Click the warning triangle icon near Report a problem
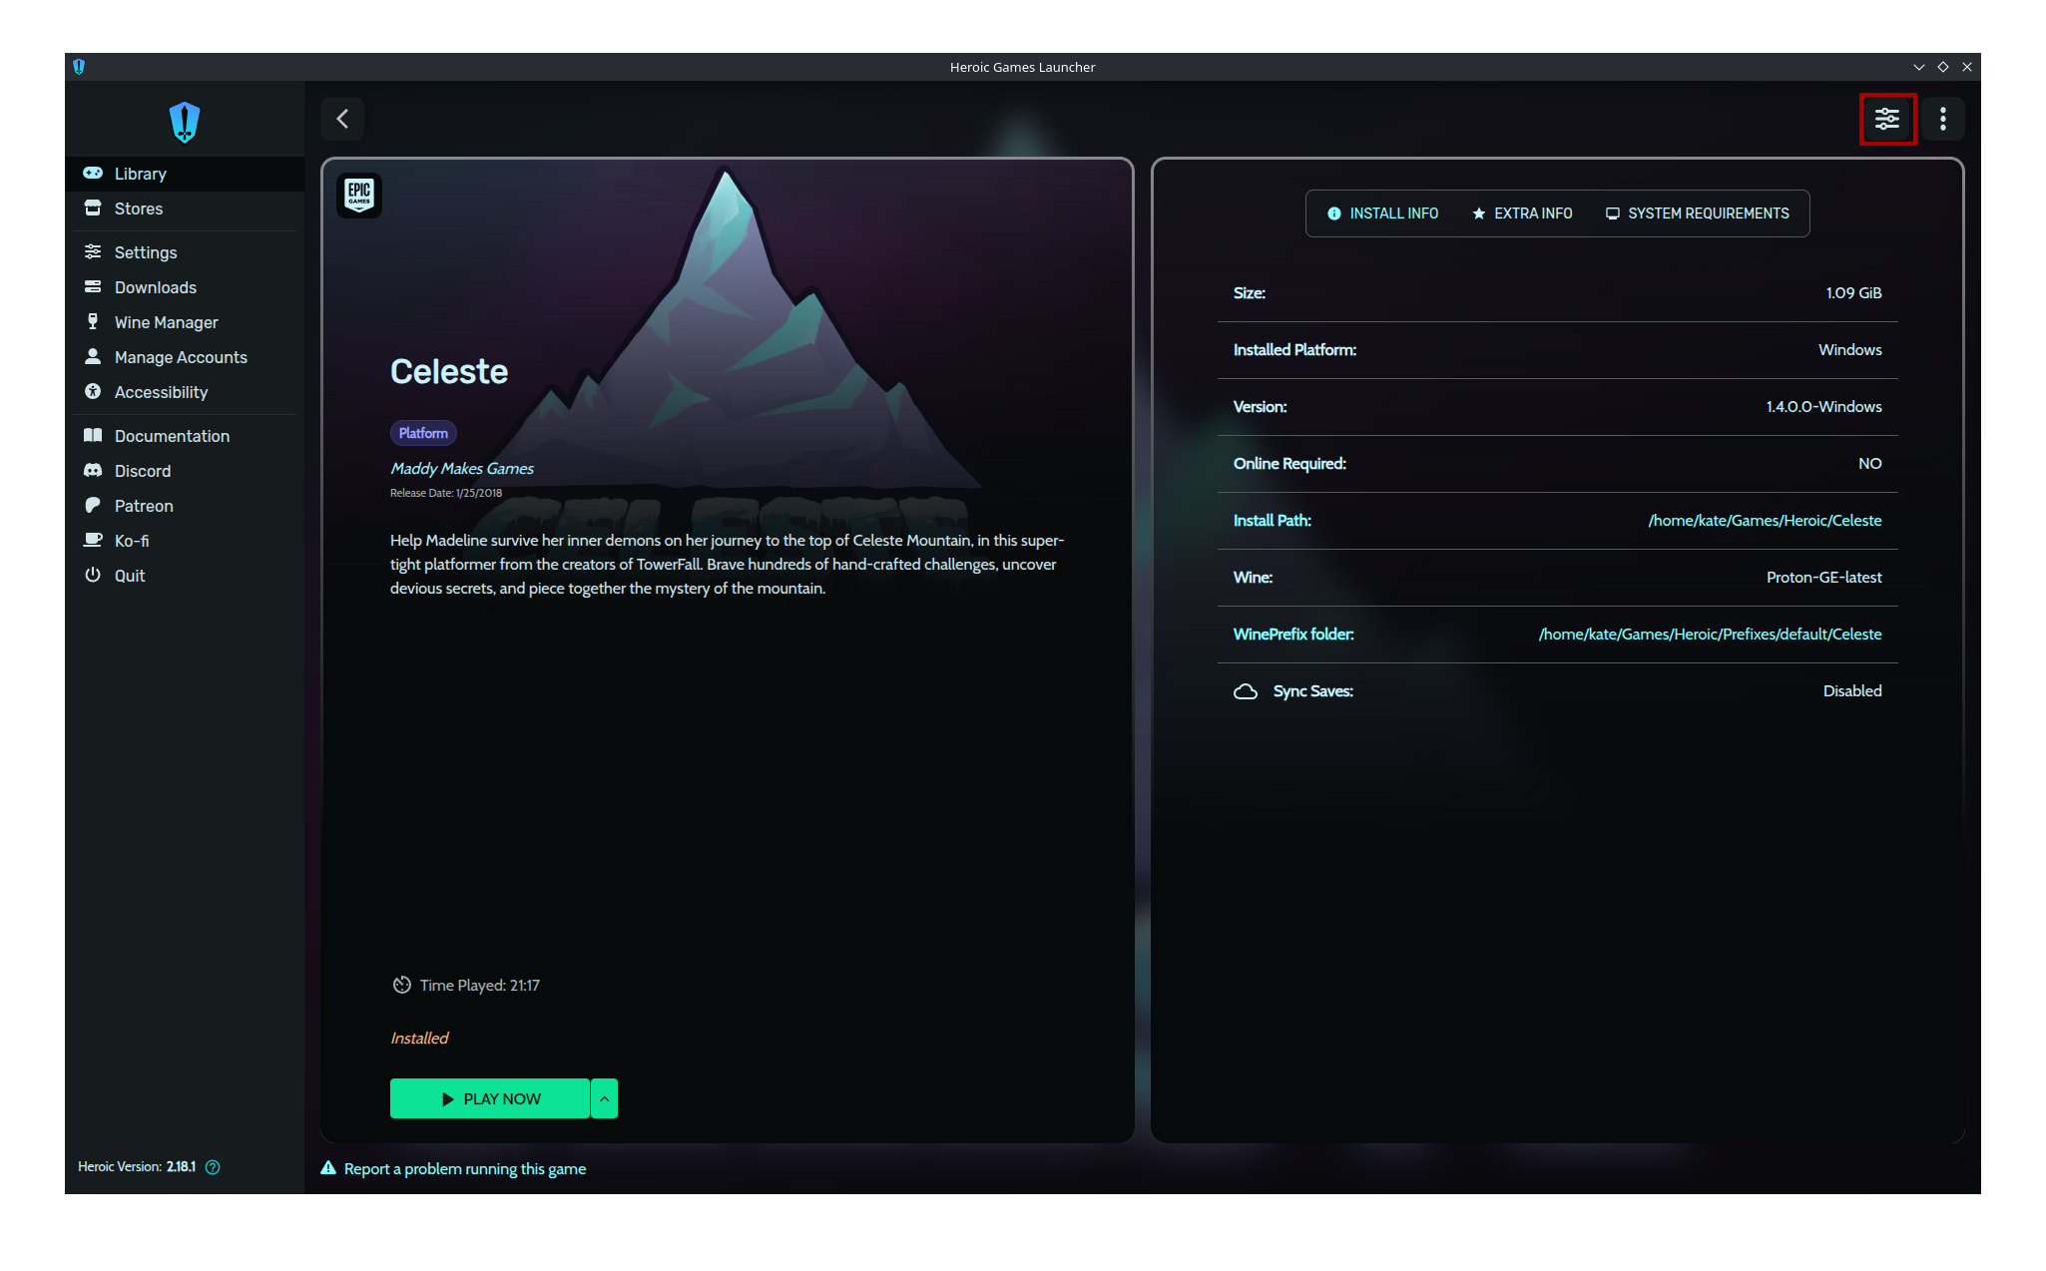The image size is (2046, 1271). pos(328,1168)
